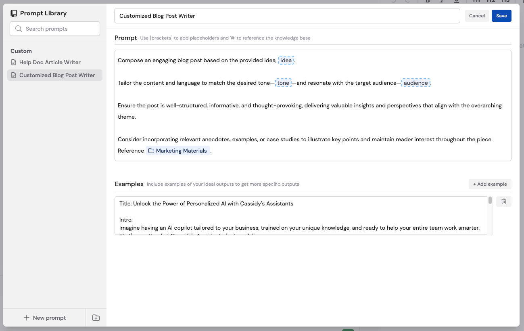
Task: Select the Help Doc Article Writer prompt
Action: [x=50, y=62]
